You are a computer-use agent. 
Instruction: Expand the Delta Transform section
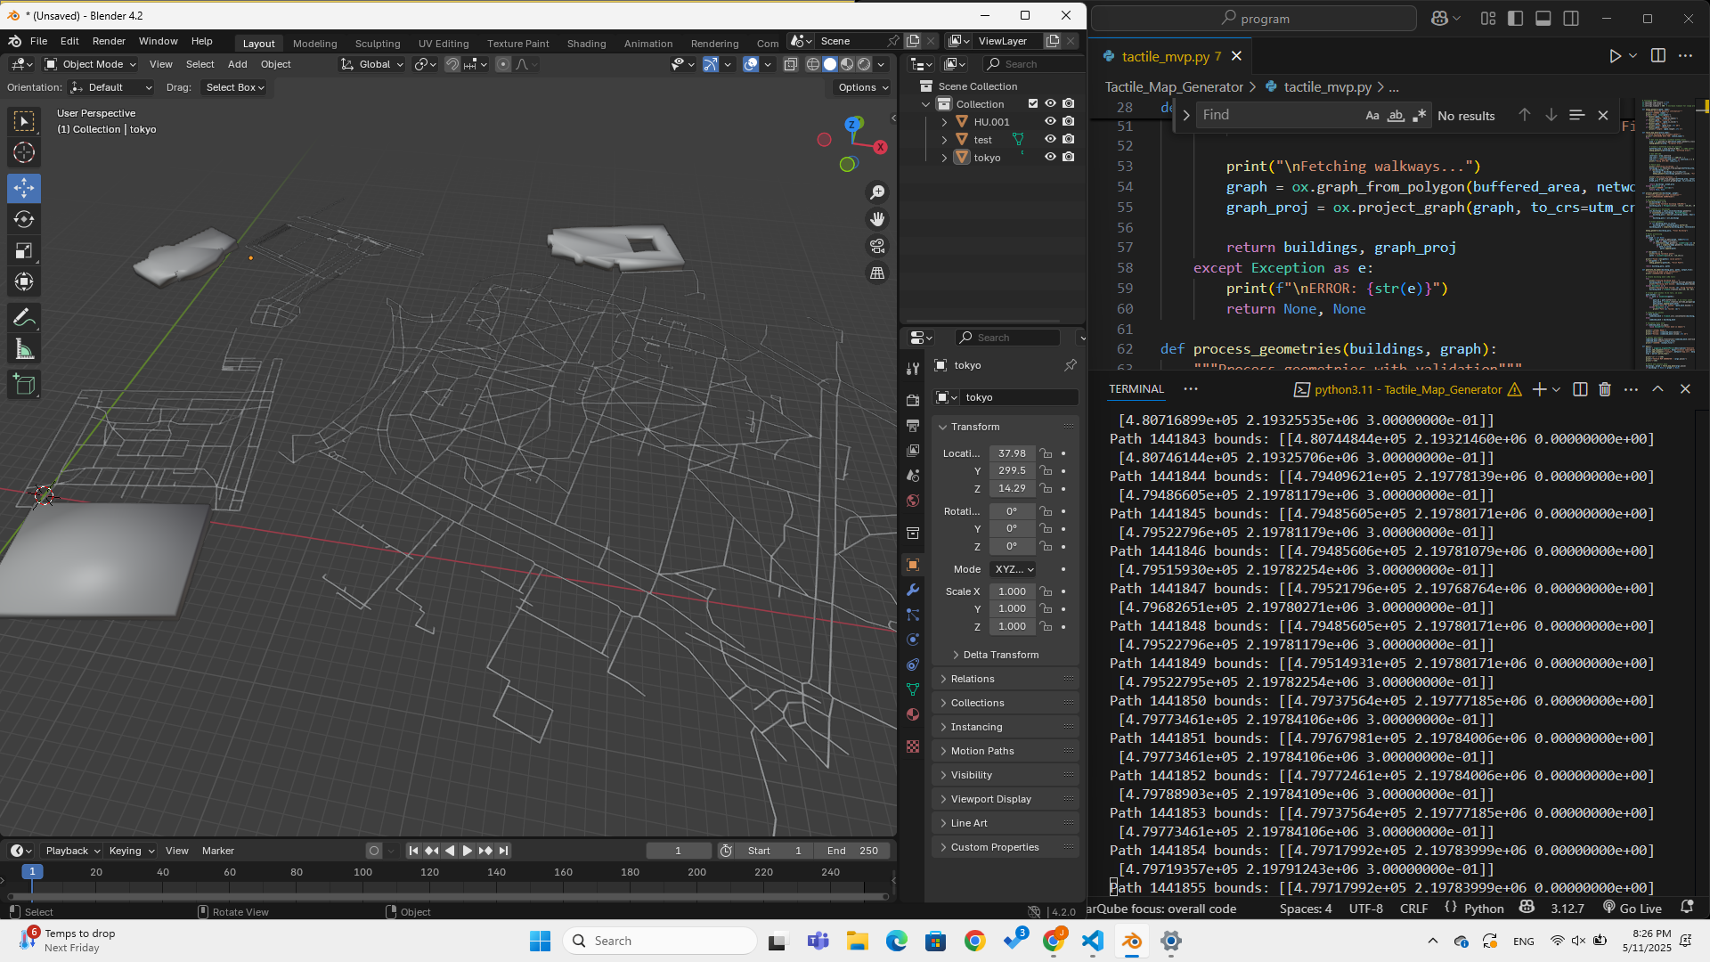coord(1000,655)
